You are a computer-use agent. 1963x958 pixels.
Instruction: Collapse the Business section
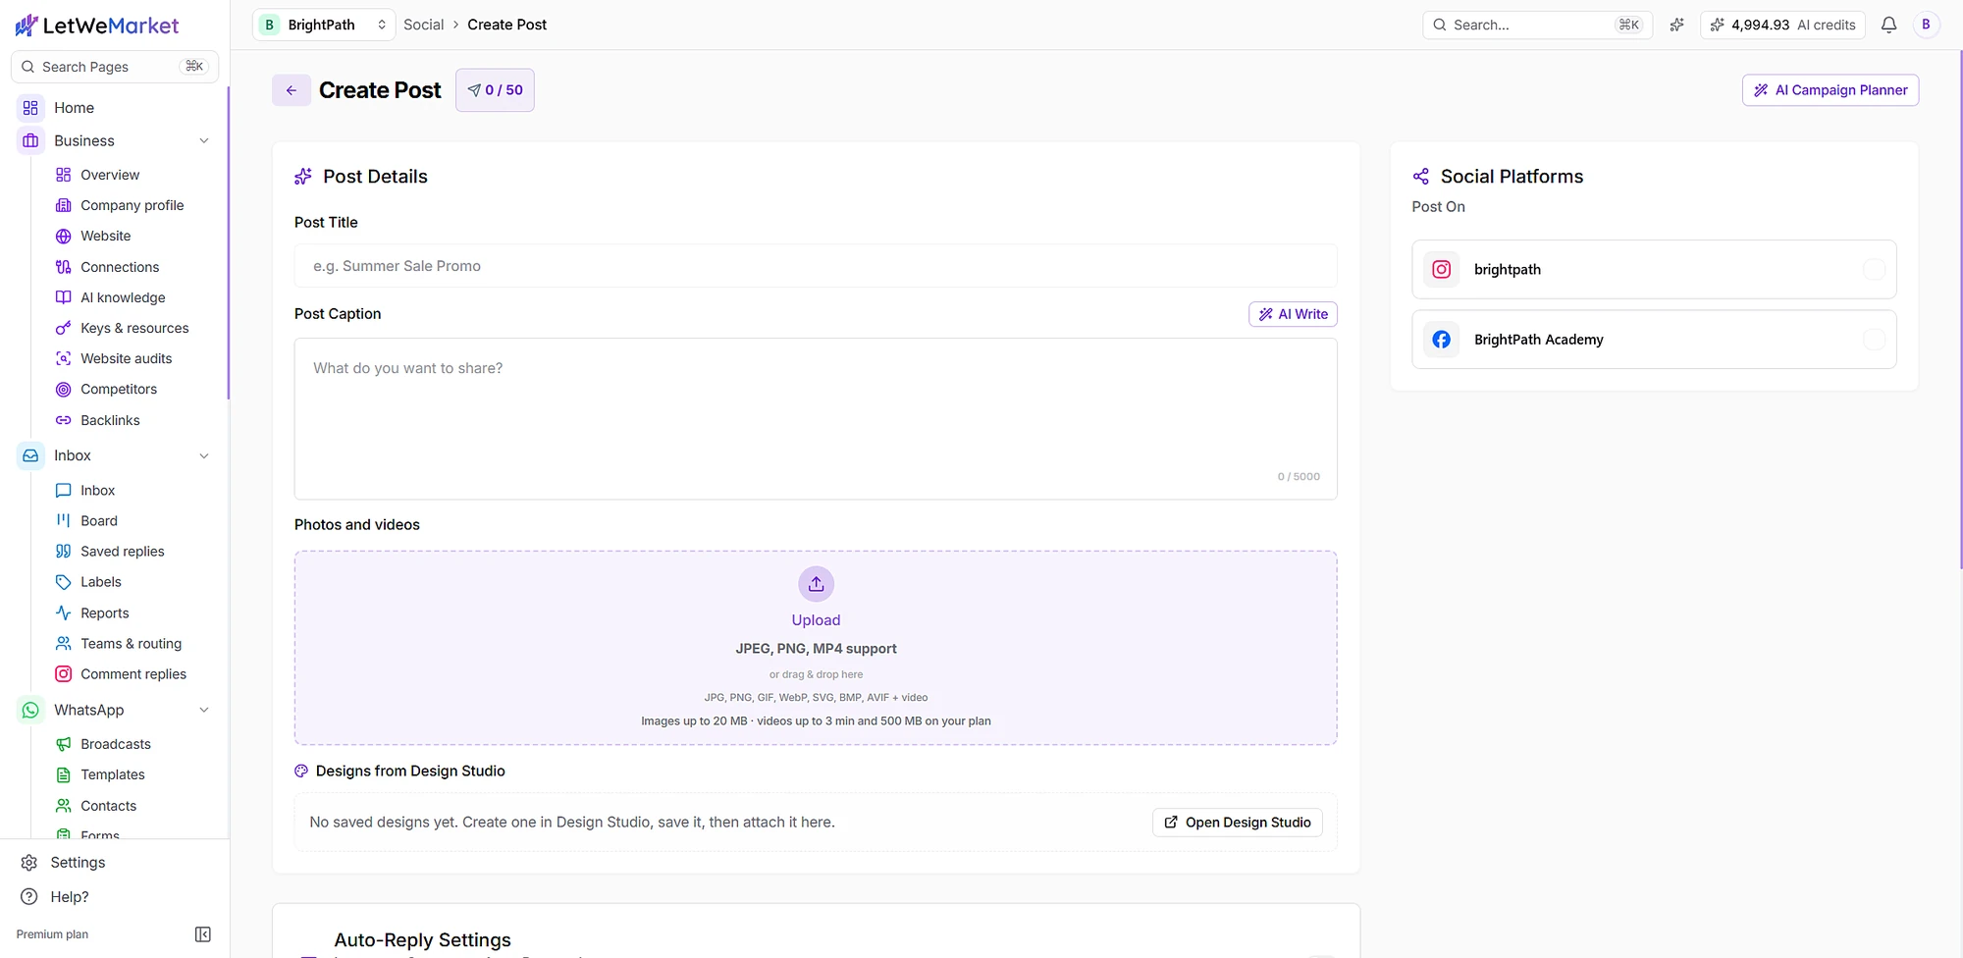pyautogui.click(x=204, y=141)
